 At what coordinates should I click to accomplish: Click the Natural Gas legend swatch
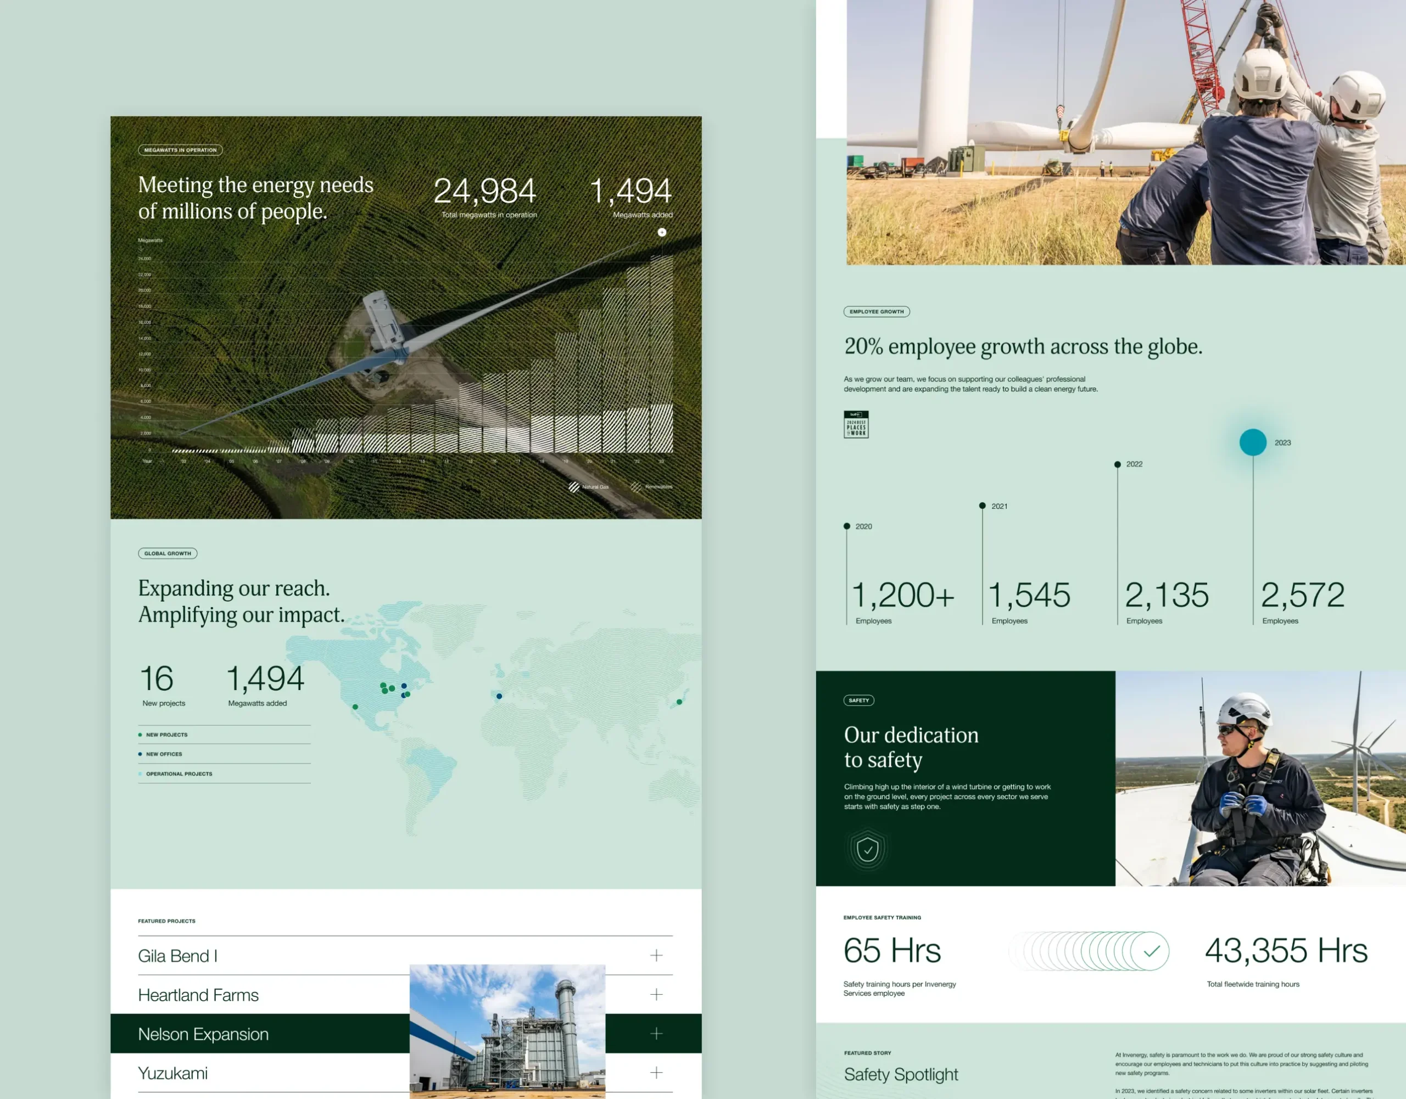[575, 487]
